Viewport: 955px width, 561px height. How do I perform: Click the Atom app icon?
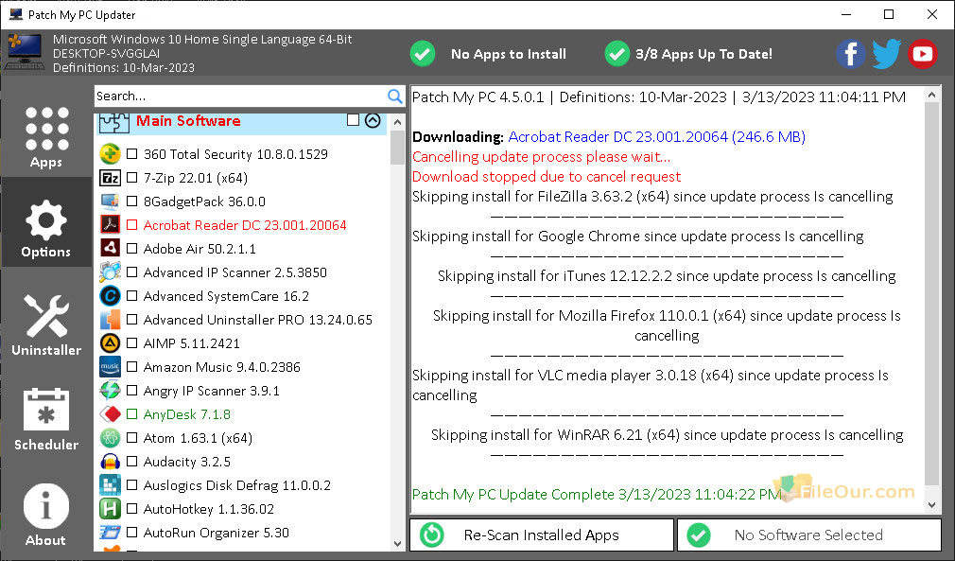click(110, 438)
